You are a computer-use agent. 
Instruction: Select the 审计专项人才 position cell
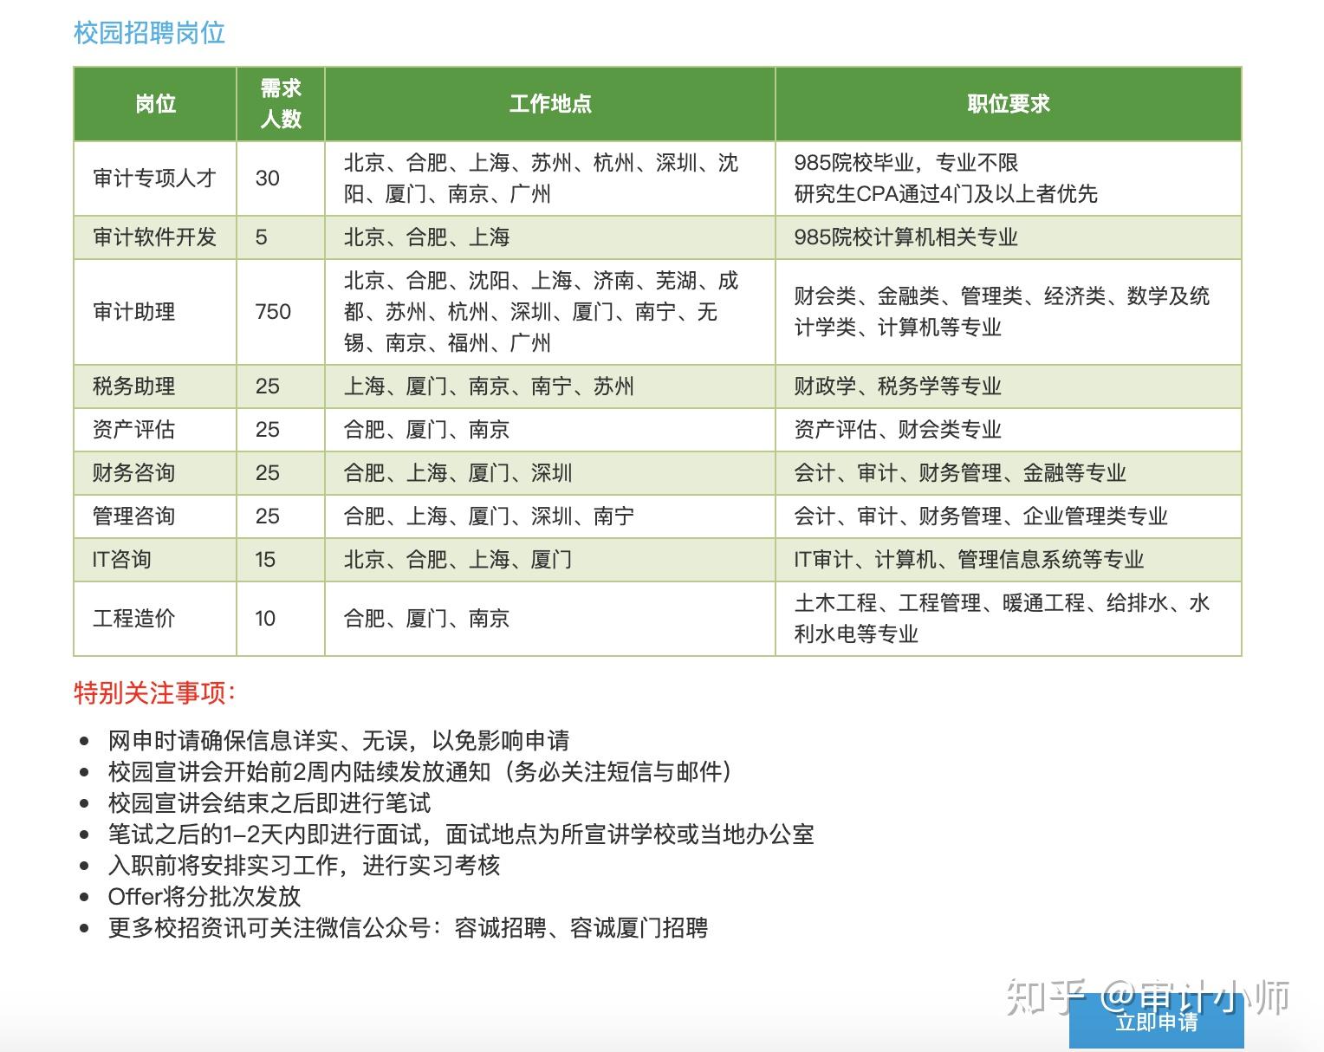(155, 179)
